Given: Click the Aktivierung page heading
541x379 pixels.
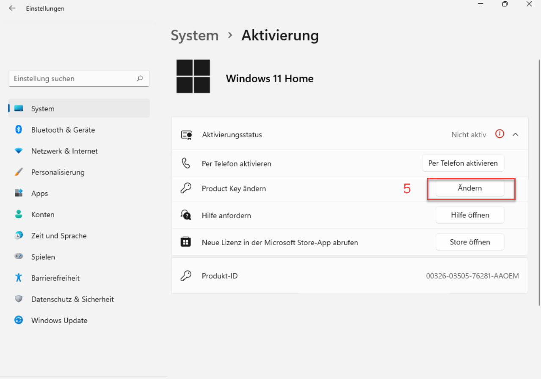Looking at the screenshot, I should pos(280,36).
